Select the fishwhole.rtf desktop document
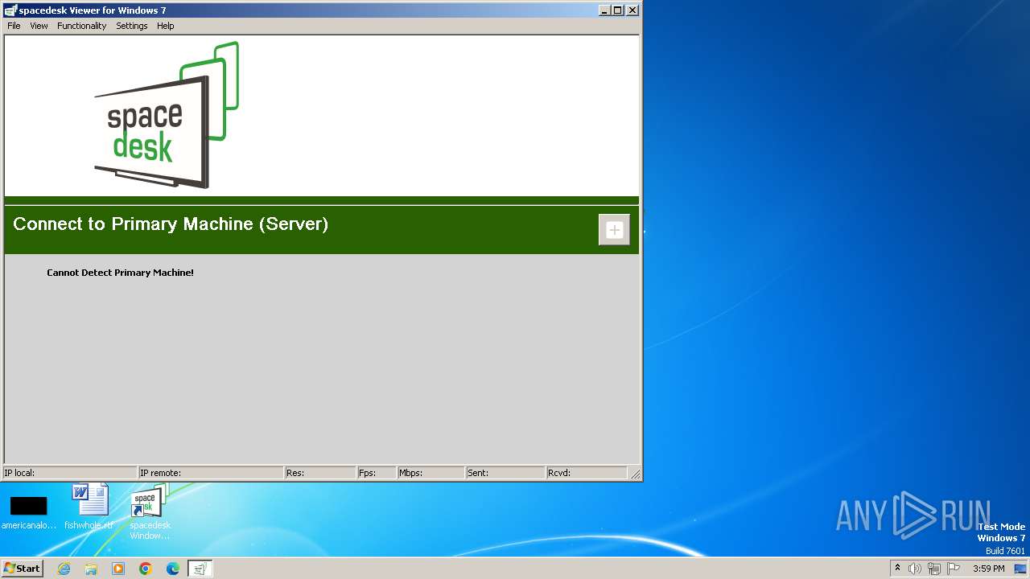This screenshot has height=579, width=1030. (89, 507)
